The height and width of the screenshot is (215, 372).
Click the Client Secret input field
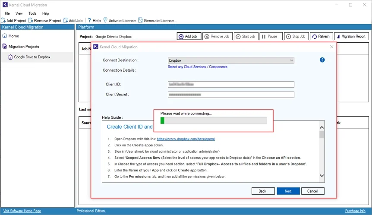tap(231, 95)
